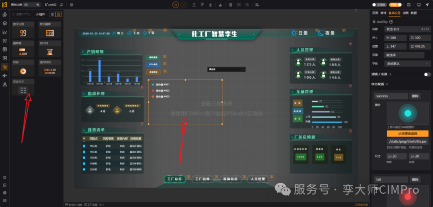The width and height of the screenshot is (433, 207).
Task: Click the help question mark beside ID
Action: click(x=391, y=22)
